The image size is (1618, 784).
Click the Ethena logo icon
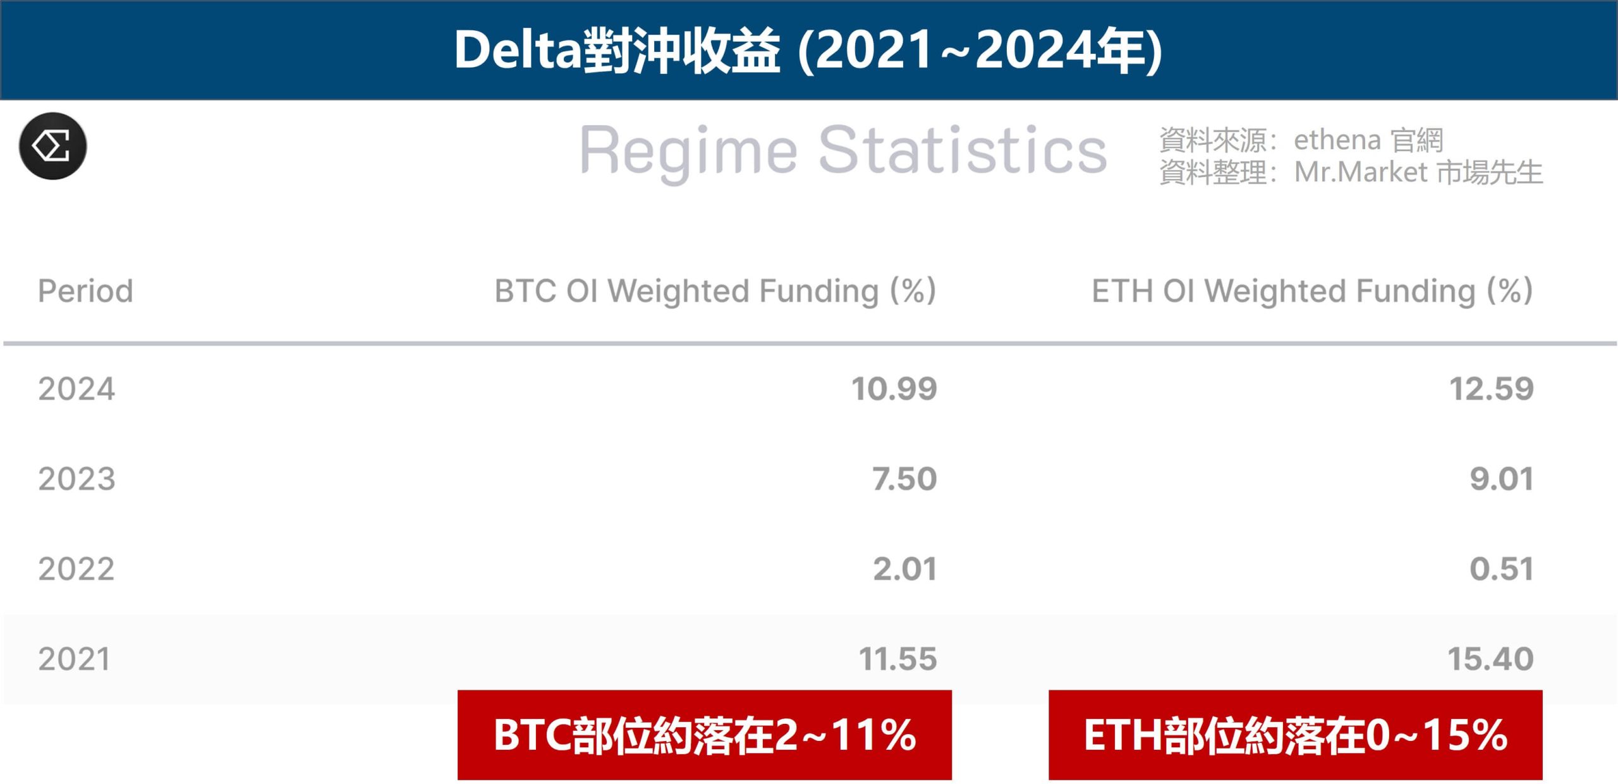[52, 146]
